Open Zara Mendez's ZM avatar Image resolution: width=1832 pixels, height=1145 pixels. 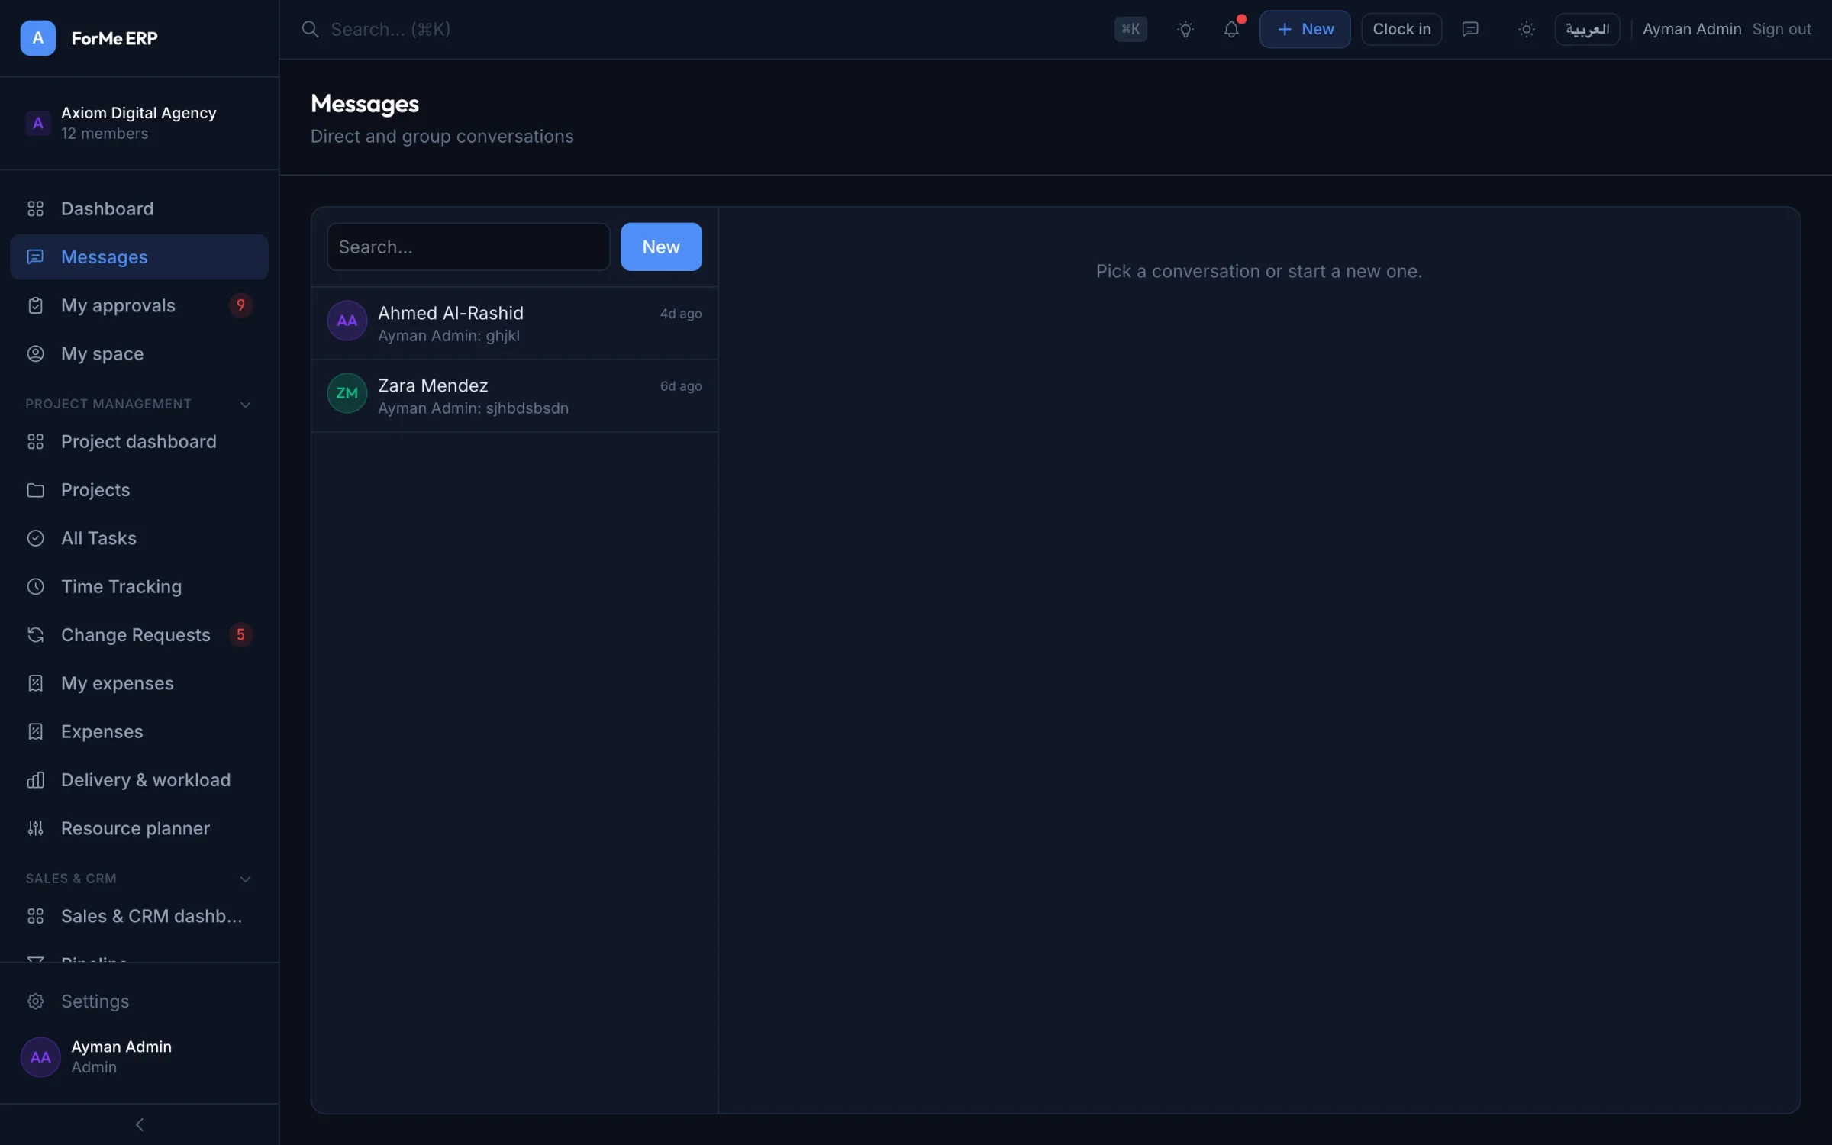pyautogui.click(x=347, y=393)
